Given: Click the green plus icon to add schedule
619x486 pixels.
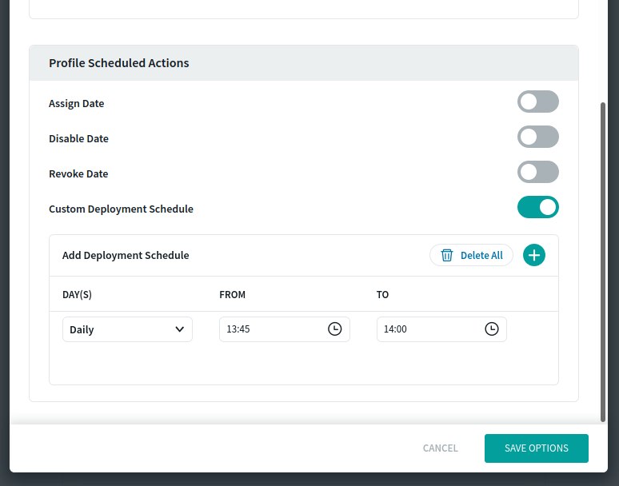Looking at the screenshot, I should pos(534,255).
